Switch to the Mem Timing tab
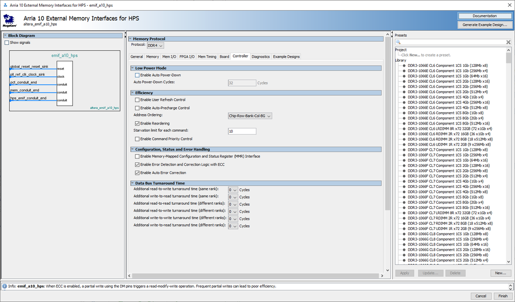 (x=207, y=57)
